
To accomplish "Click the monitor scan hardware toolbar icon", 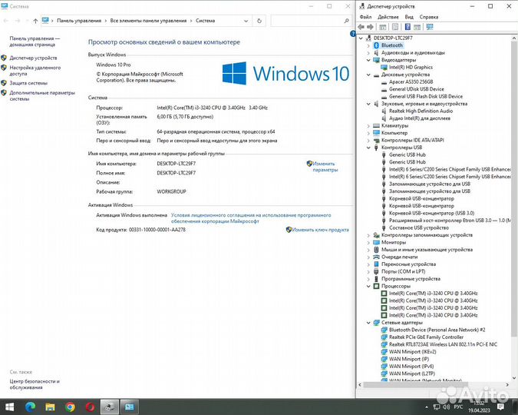I will [430, 27].
